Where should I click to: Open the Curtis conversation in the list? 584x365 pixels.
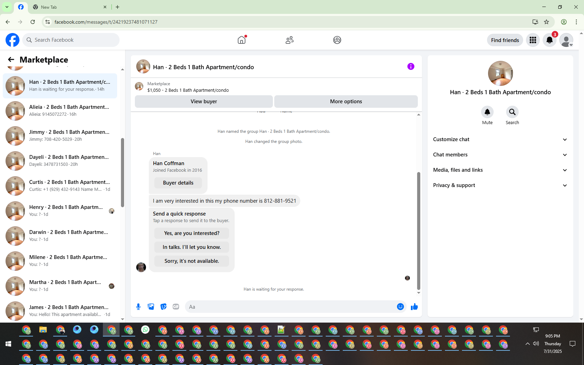point(60,186)
